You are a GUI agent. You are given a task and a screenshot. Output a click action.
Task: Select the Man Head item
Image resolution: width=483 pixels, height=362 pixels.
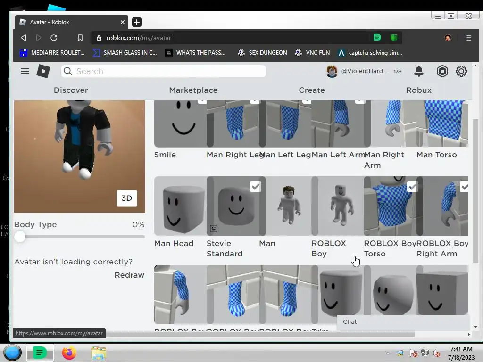[180, 206]
